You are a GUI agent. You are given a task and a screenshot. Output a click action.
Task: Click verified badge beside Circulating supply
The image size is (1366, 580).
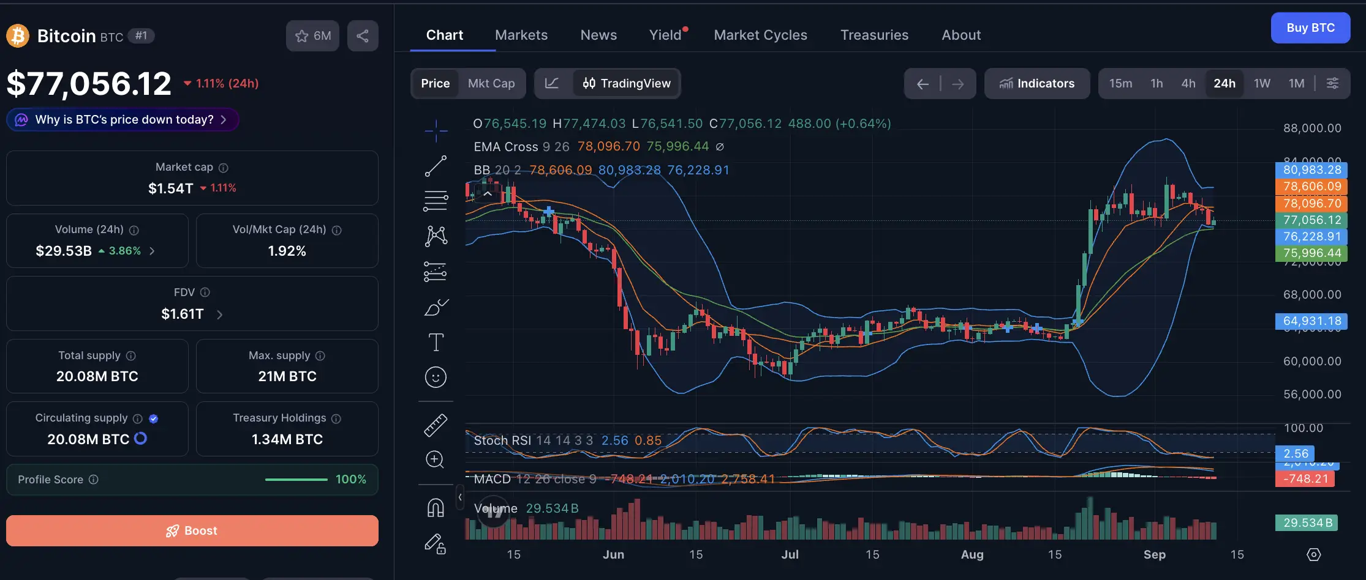154,418
